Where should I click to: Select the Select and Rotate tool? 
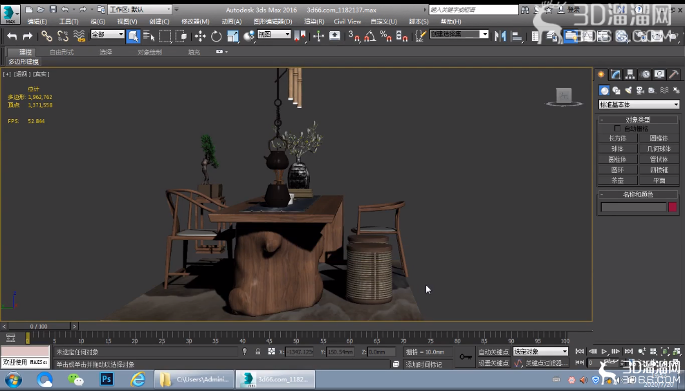[x=217, y=36]
